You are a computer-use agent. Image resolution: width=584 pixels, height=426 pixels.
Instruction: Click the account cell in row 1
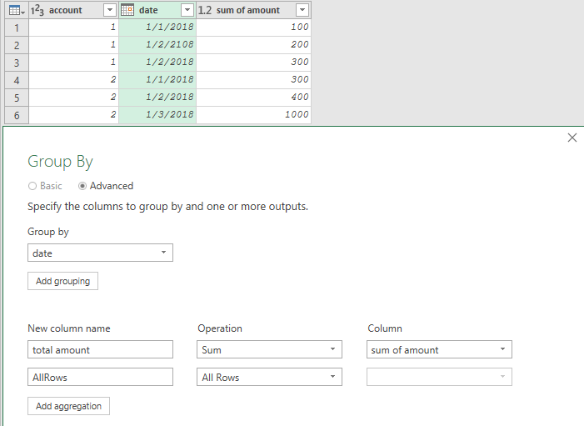coord(74,28)
